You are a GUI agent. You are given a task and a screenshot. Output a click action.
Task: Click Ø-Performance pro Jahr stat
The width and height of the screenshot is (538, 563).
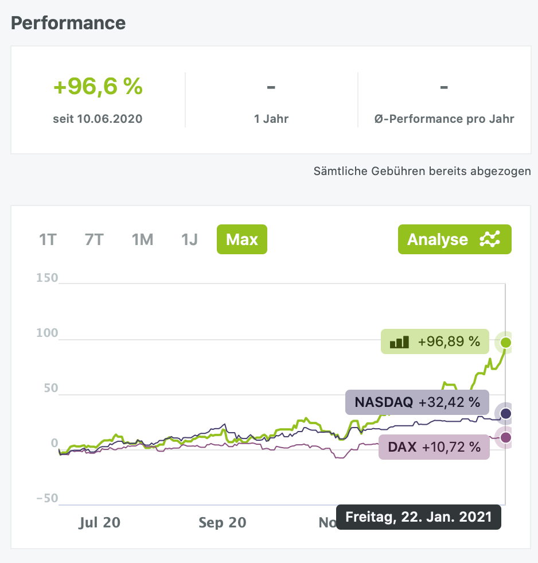click(x=444, y=119)
